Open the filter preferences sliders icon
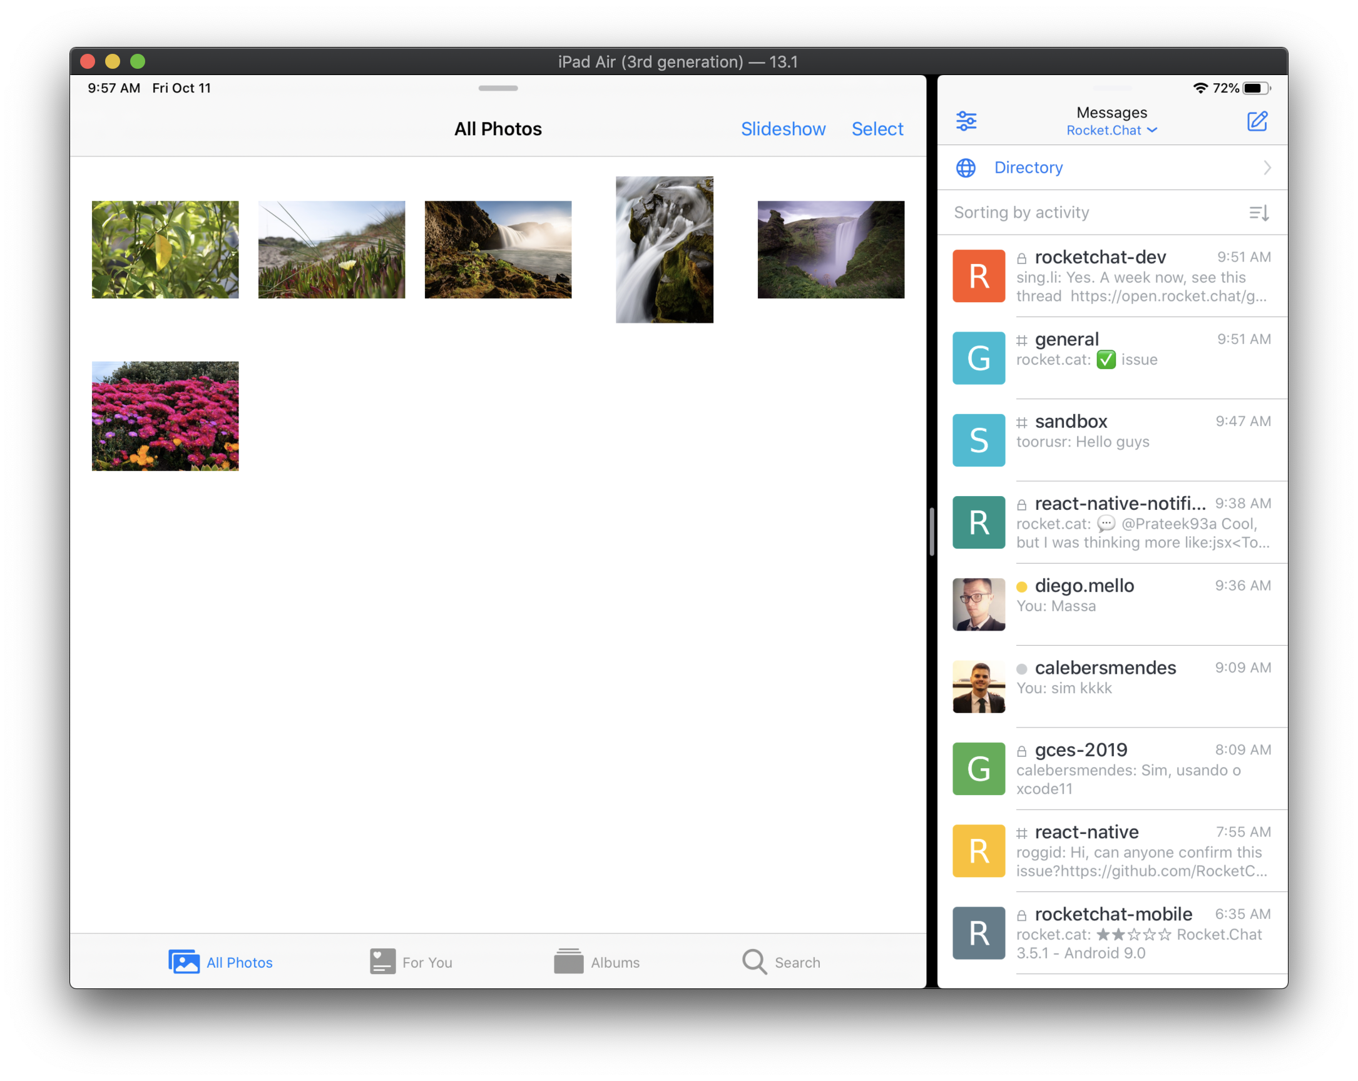This screenshot has width=1358, height=1081. 966,121
